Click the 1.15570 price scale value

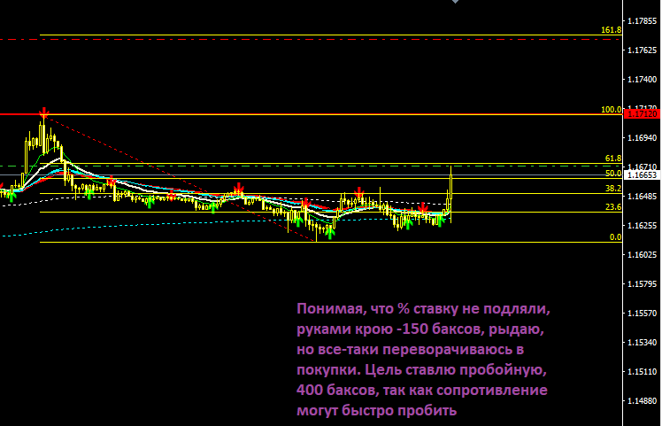click(x=643, y=314)
